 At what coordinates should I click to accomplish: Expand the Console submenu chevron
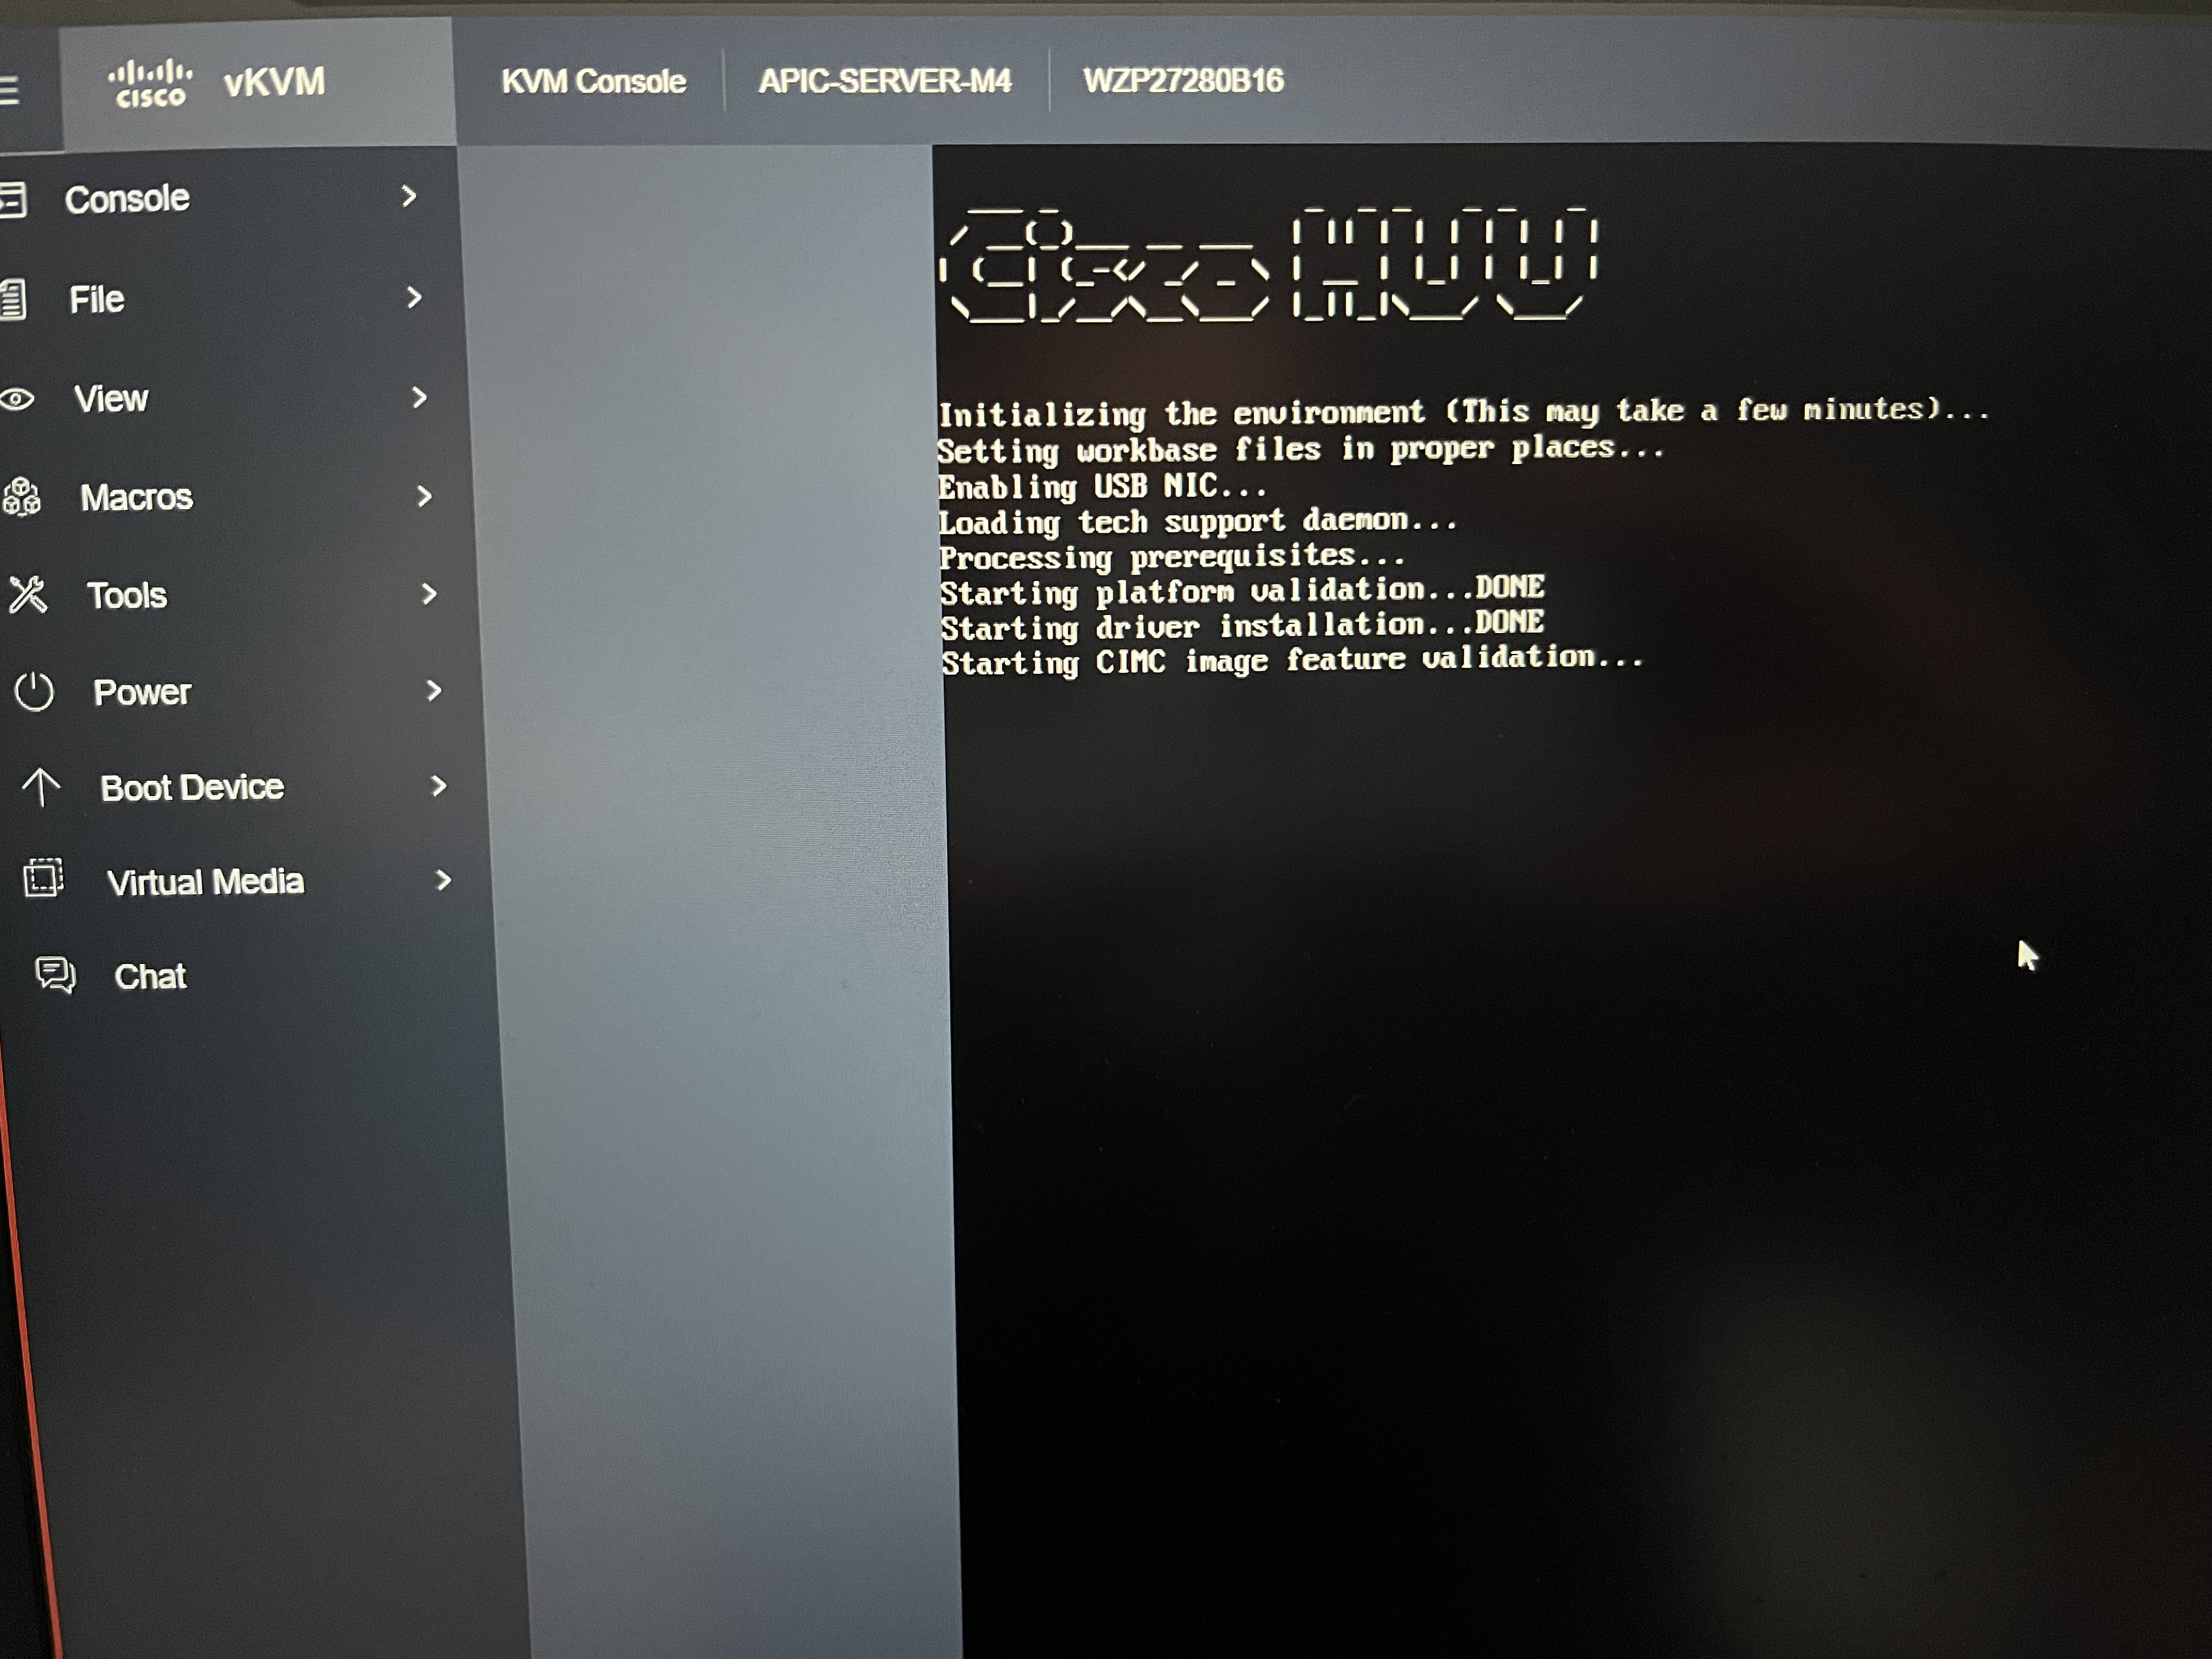pos(408,196)
